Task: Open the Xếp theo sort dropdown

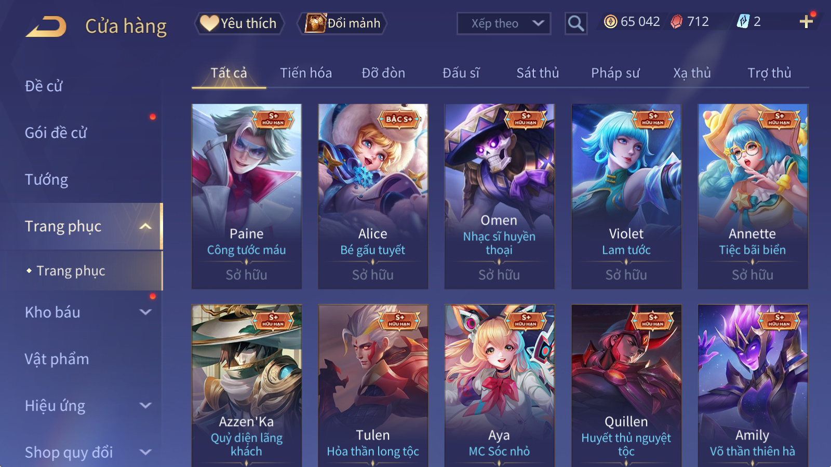Action: coord(503,23)
